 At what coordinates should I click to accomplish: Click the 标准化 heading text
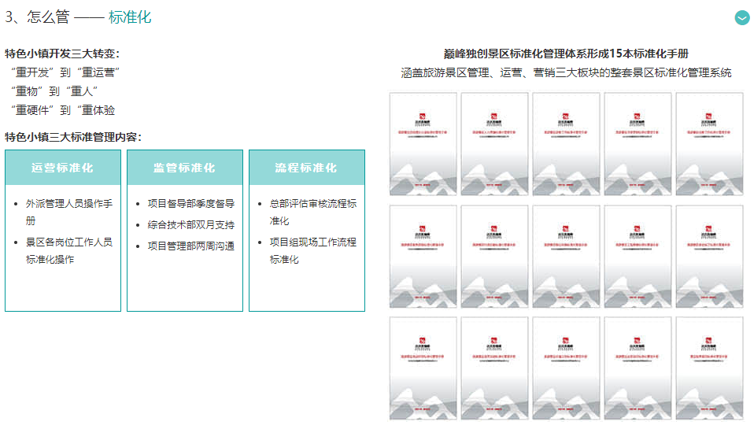point(130,17)
